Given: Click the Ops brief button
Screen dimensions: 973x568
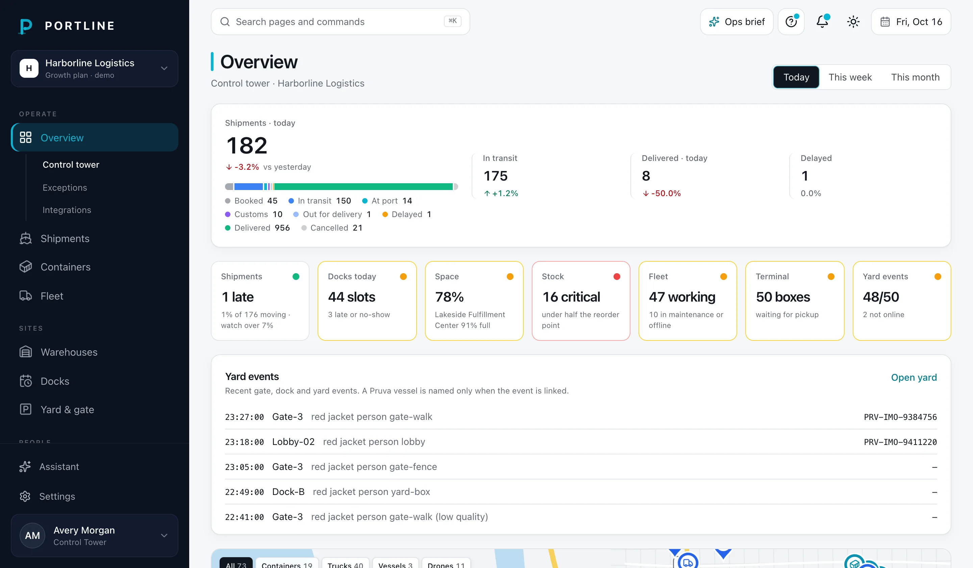Looking at the screenshot, I should tap(736, 22).
